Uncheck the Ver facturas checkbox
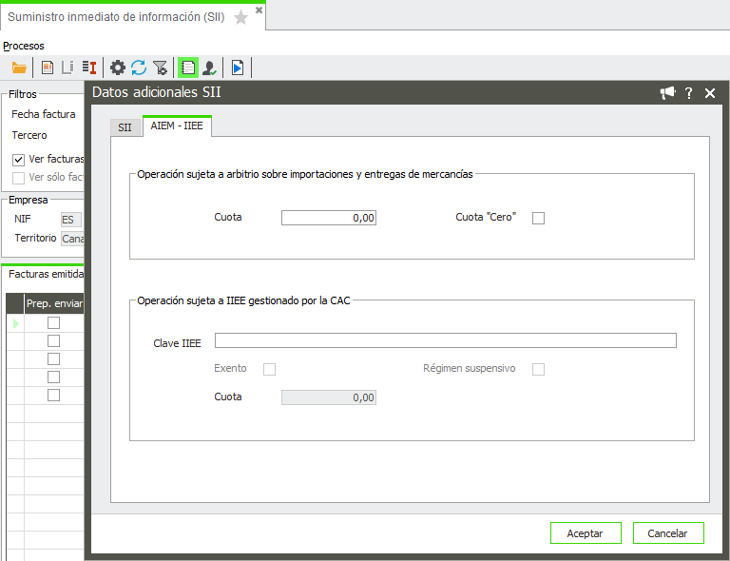 [x=18, y=159]
